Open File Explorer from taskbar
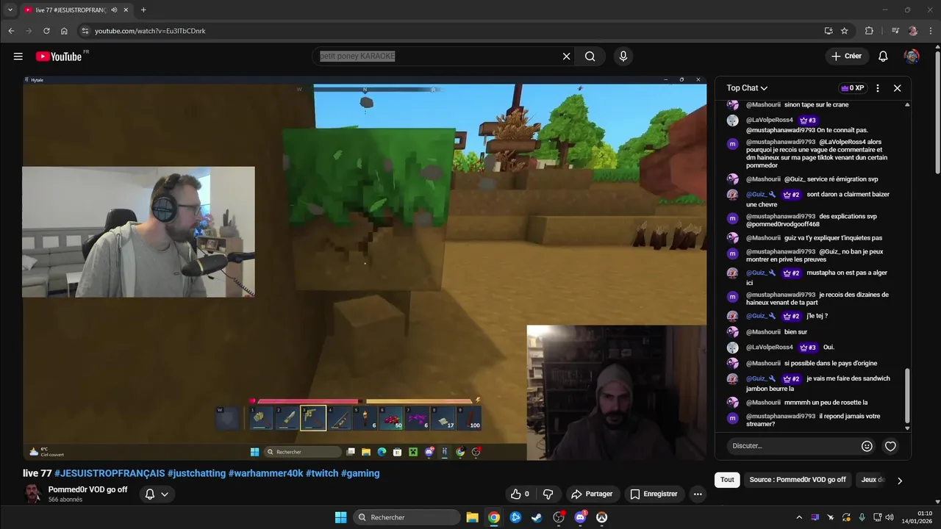Screen dimensions: 941x529 tap(472, 517)
